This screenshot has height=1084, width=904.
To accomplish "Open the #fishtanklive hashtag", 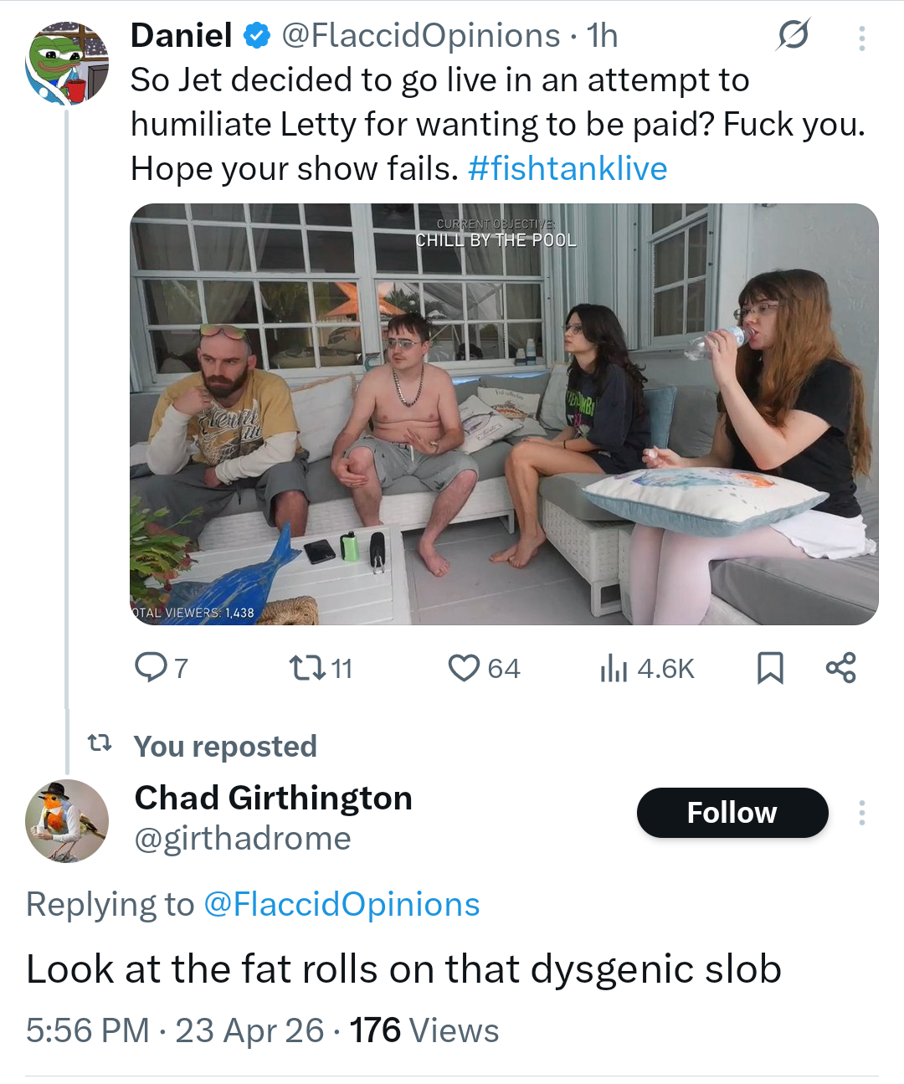I will [x=568, y=168].
